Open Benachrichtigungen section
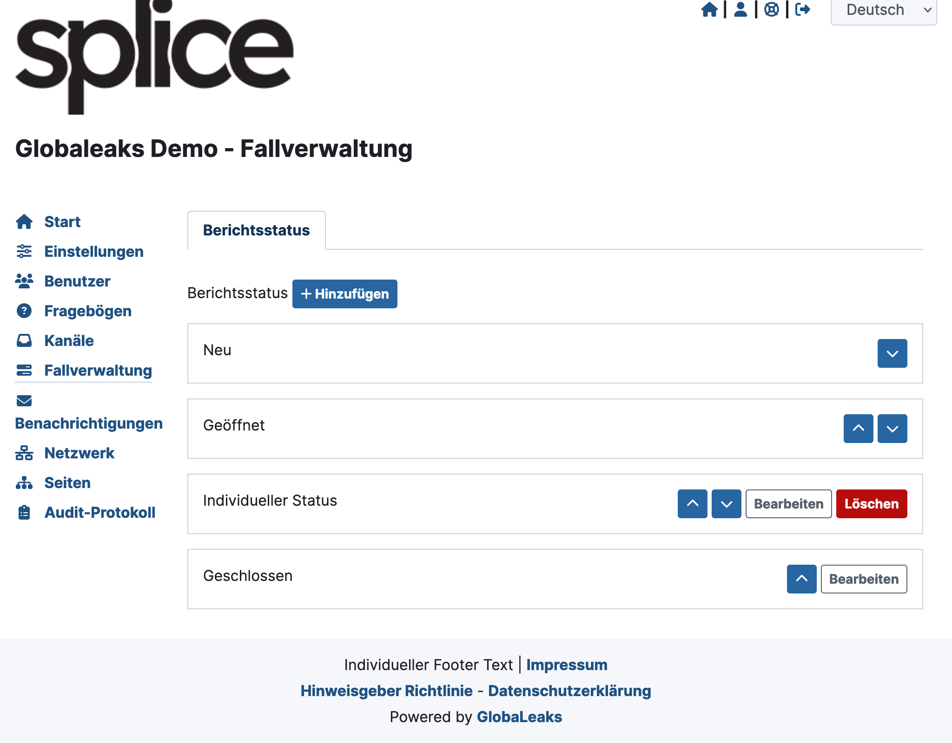This screenshot has height=743, width=952. 89,424
